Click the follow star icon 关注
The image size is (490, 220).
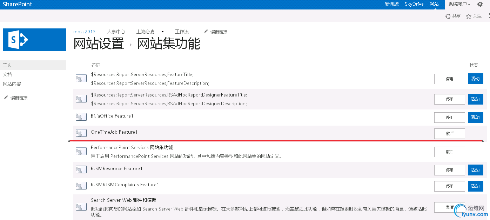tap(469, 16)
